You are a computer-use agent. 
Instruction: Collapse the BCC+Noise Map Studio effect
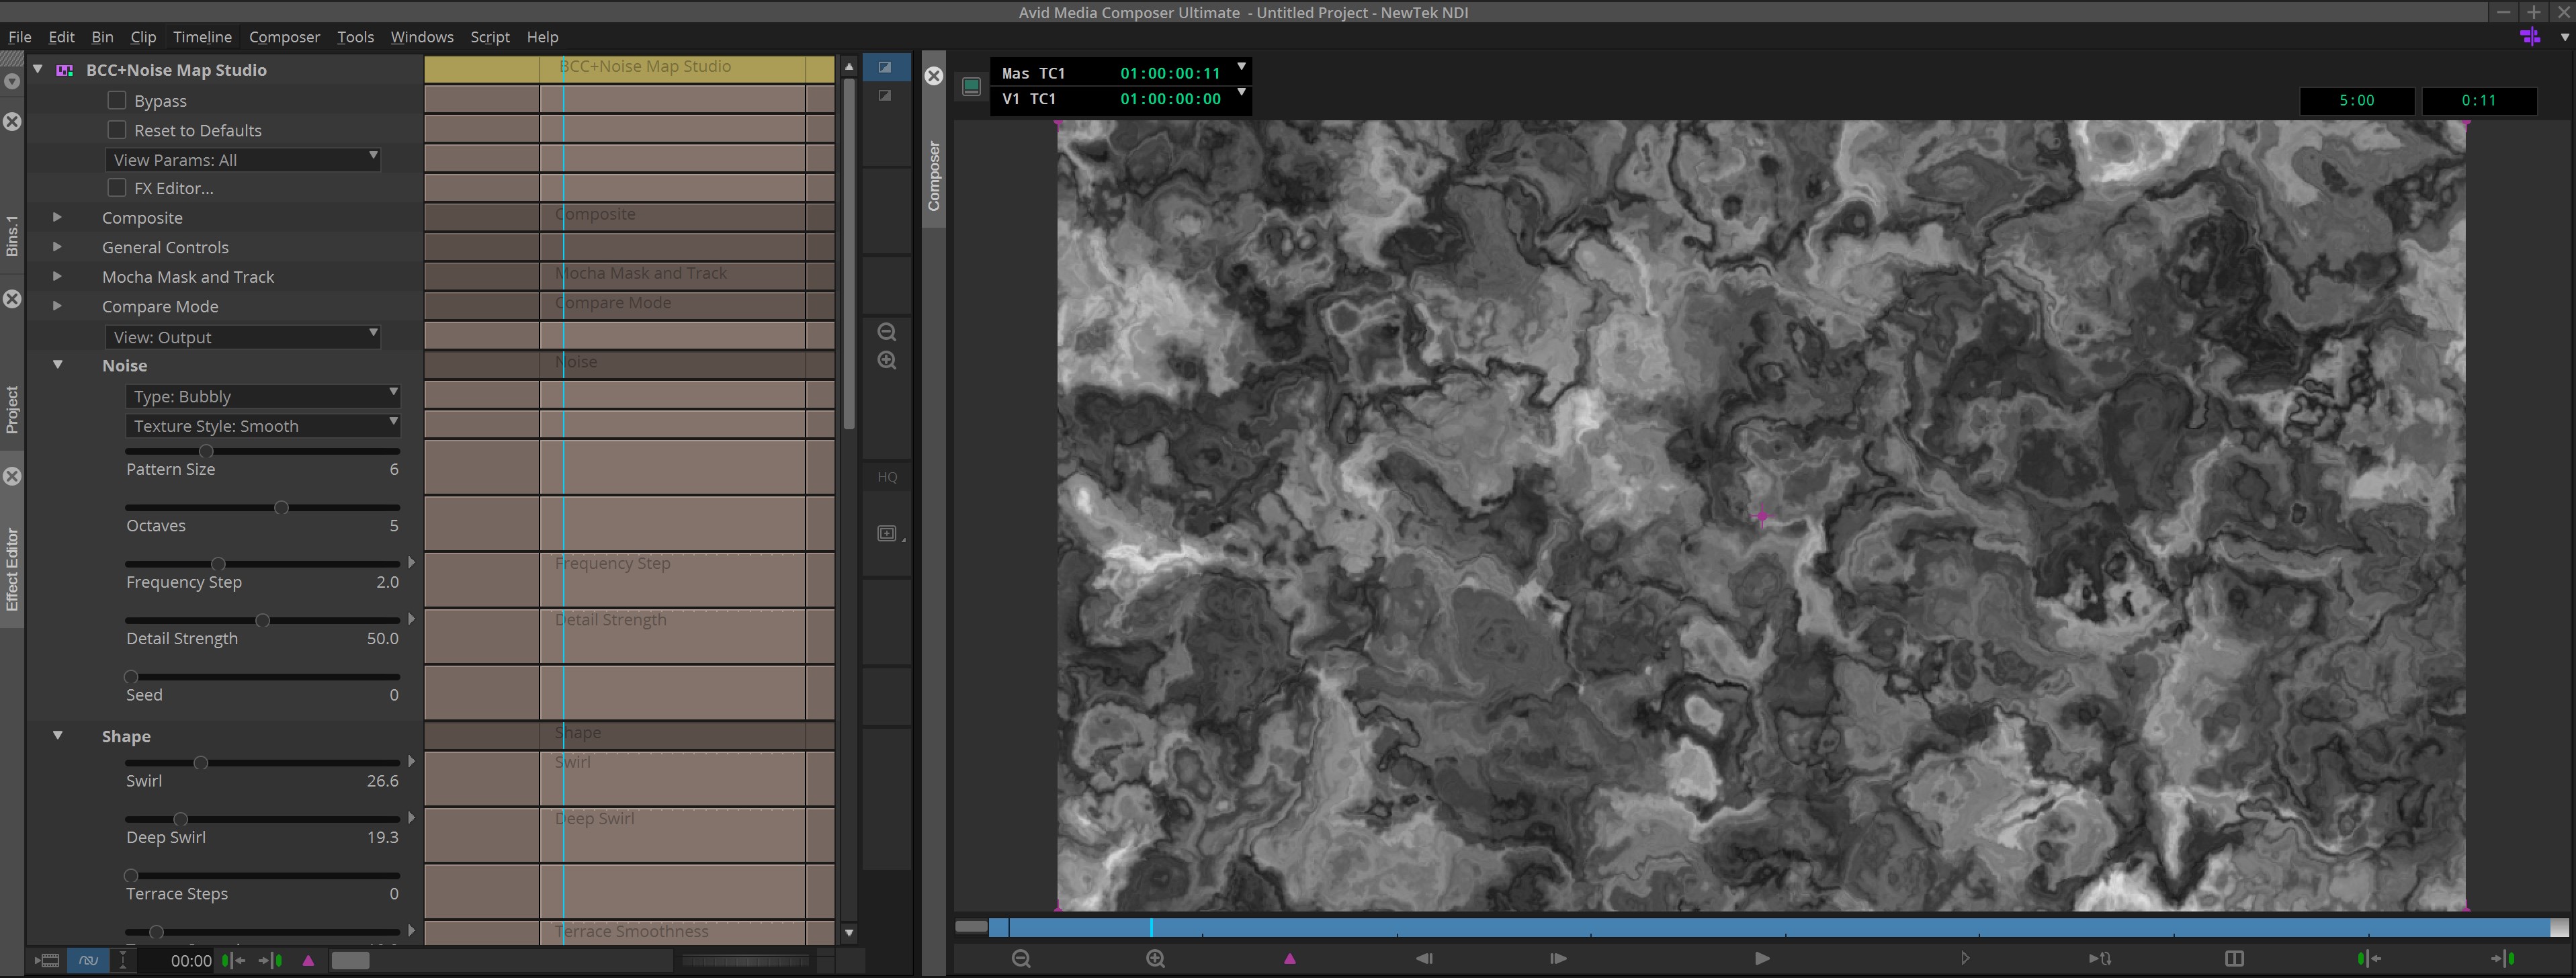coord(38,69)
